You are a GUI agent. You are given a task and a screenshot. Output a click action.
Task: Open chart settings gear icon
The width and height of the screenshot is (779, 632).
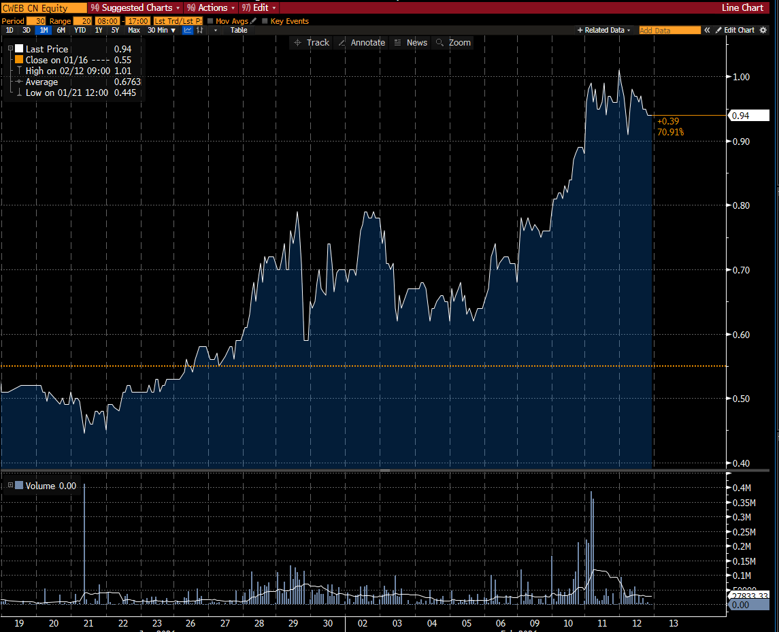pos(763,31)
